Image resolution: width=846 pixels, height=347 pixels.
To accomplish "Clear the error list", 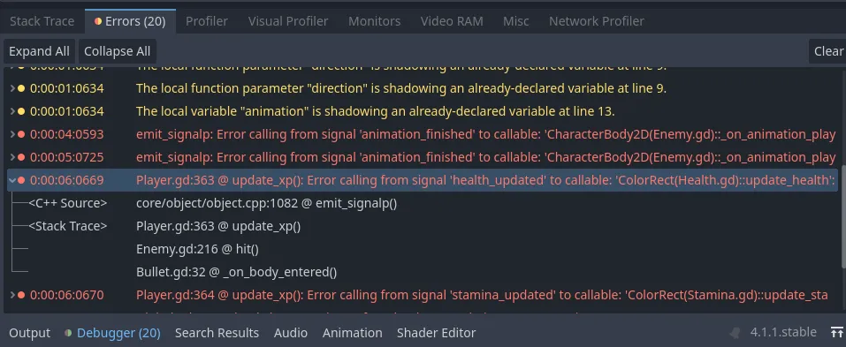I will point(827,51).
